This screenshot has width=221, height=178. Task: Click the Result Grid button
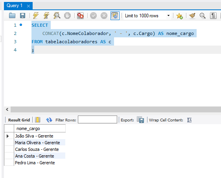tap(19, 120)
